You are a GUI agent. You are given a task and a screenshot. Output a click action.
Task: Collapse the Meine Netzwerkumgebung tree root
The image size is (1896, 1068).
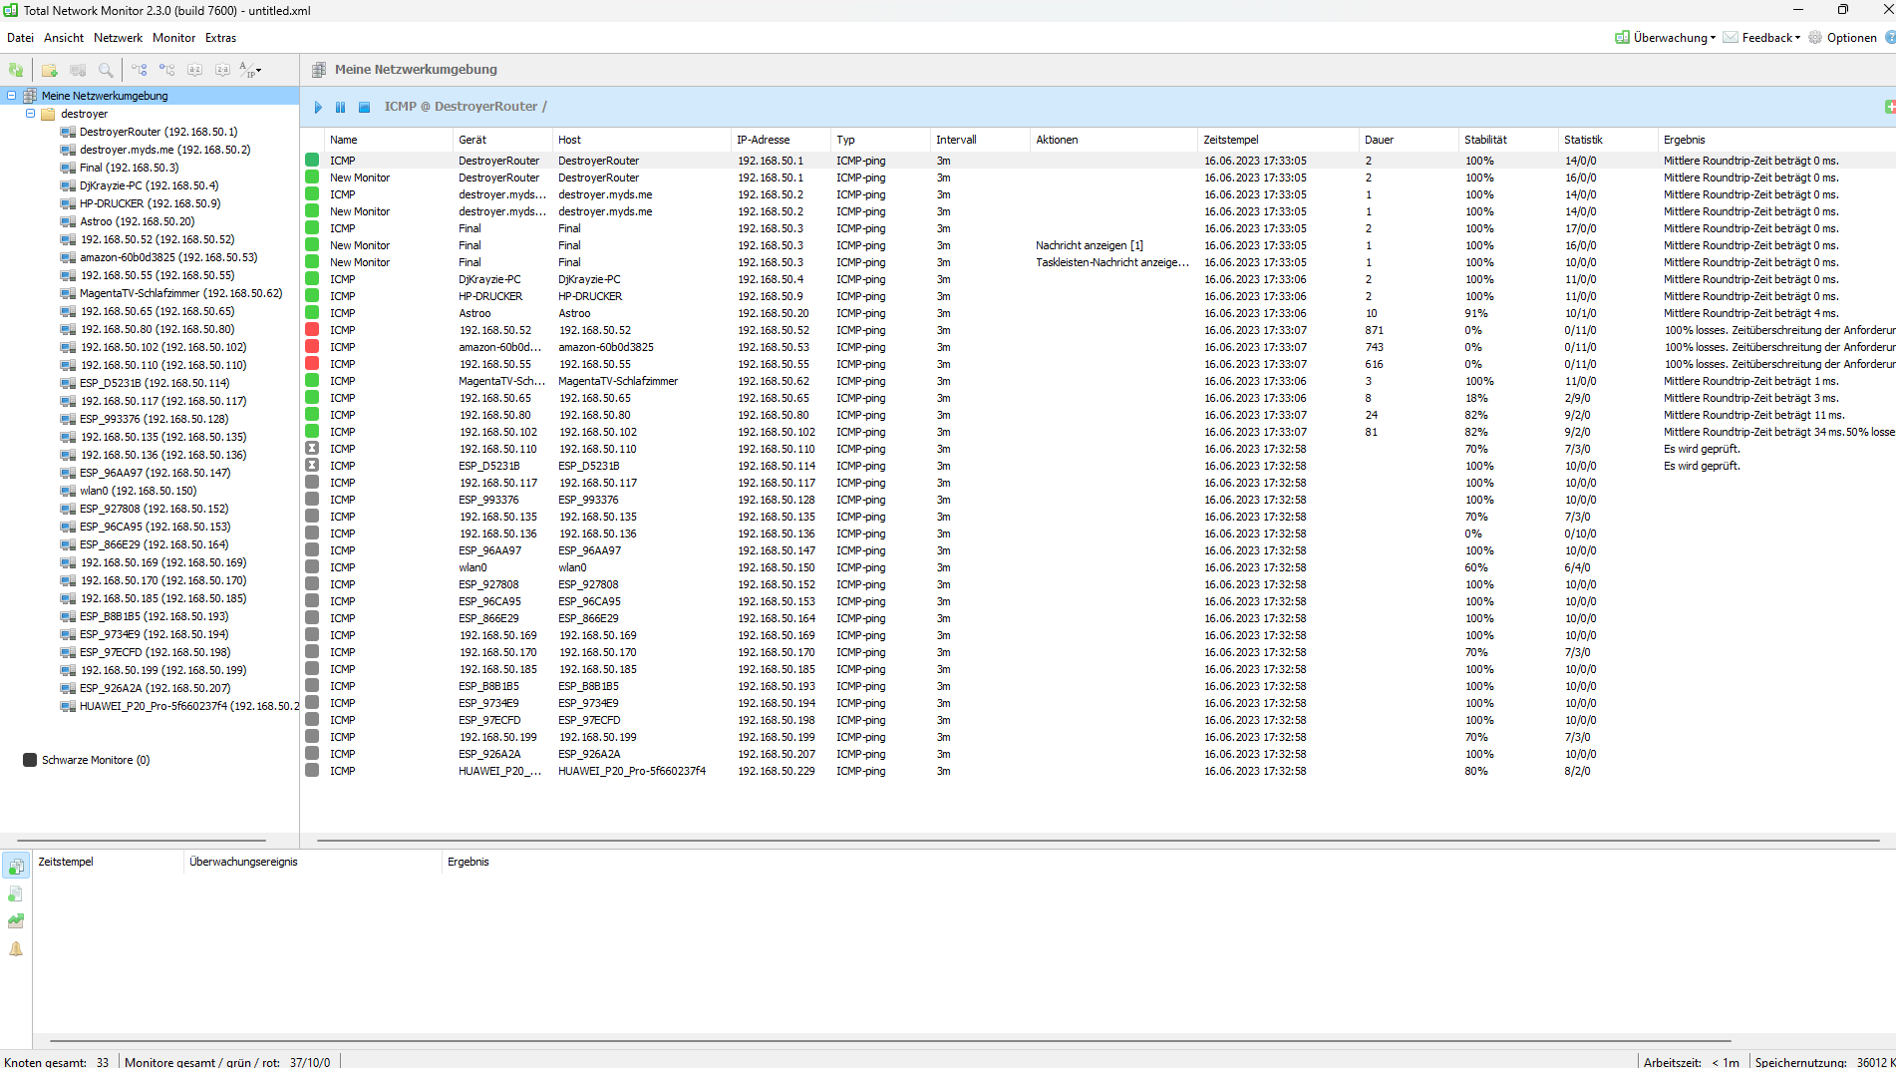[x=12, y=96]
